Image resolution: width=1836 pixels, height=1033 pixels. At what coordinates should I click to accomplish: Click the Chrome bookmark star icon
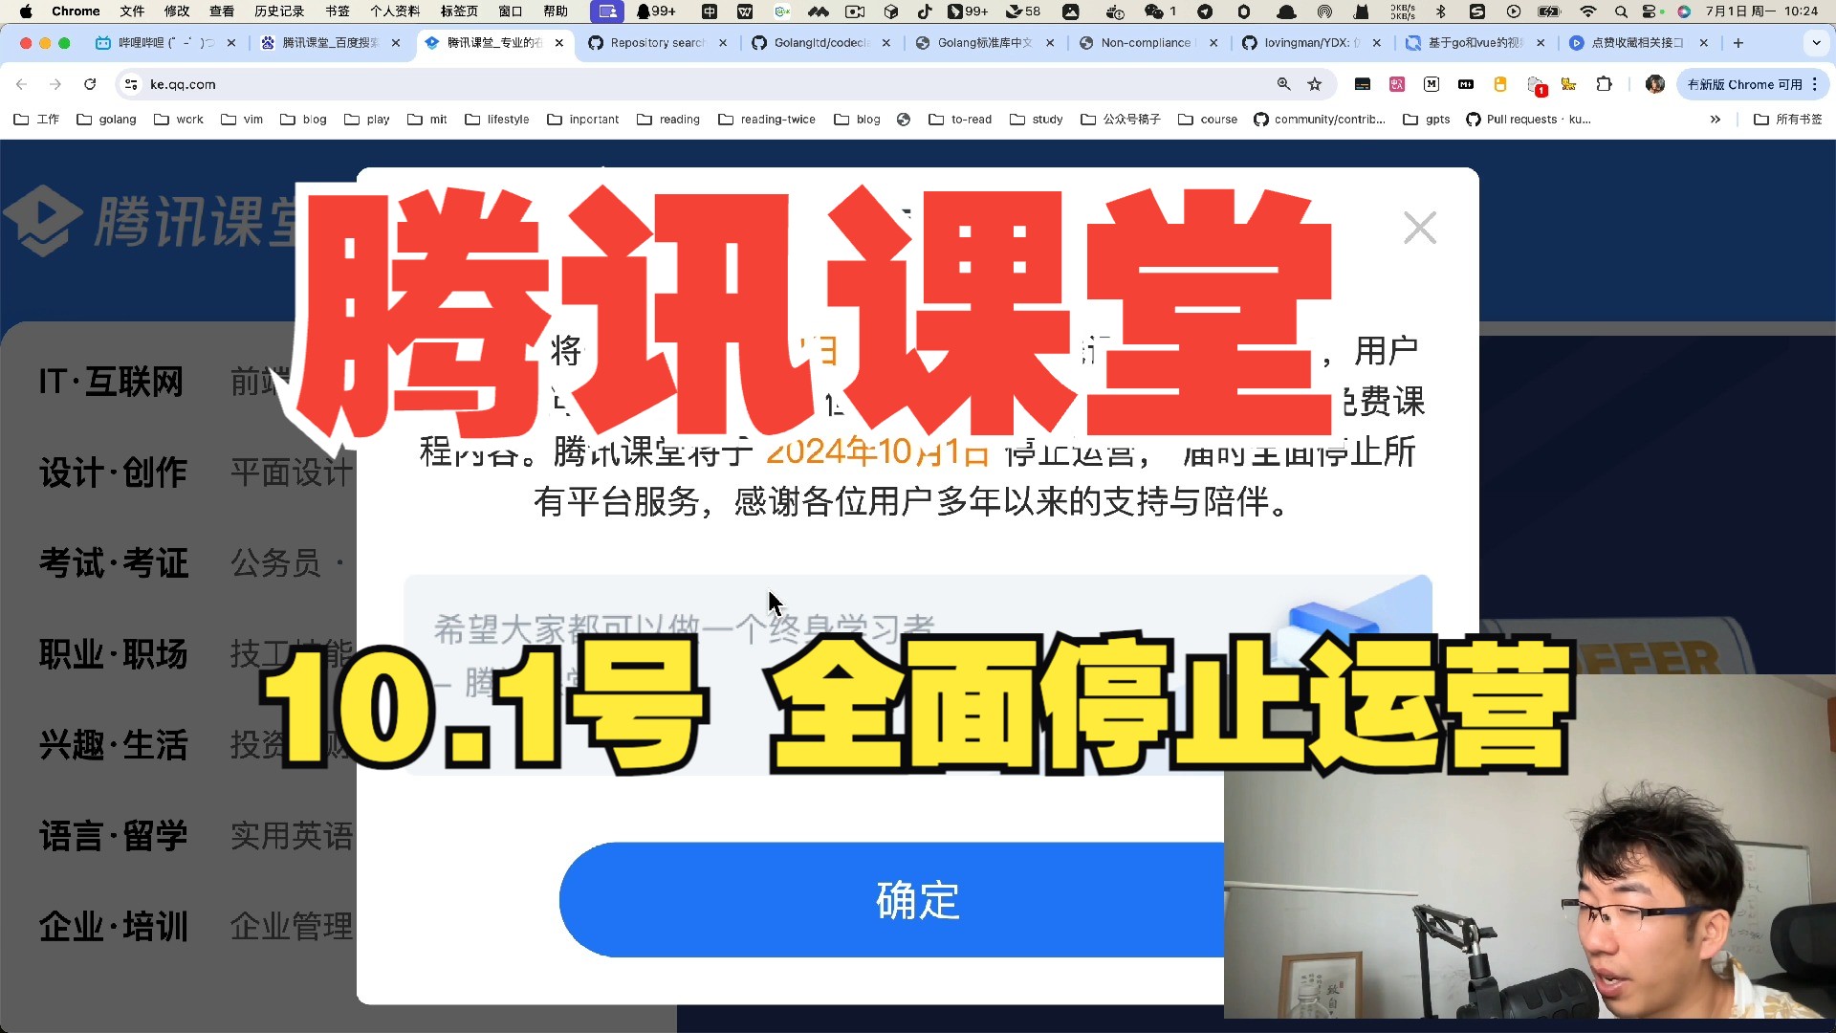[x=1317, y=84]
